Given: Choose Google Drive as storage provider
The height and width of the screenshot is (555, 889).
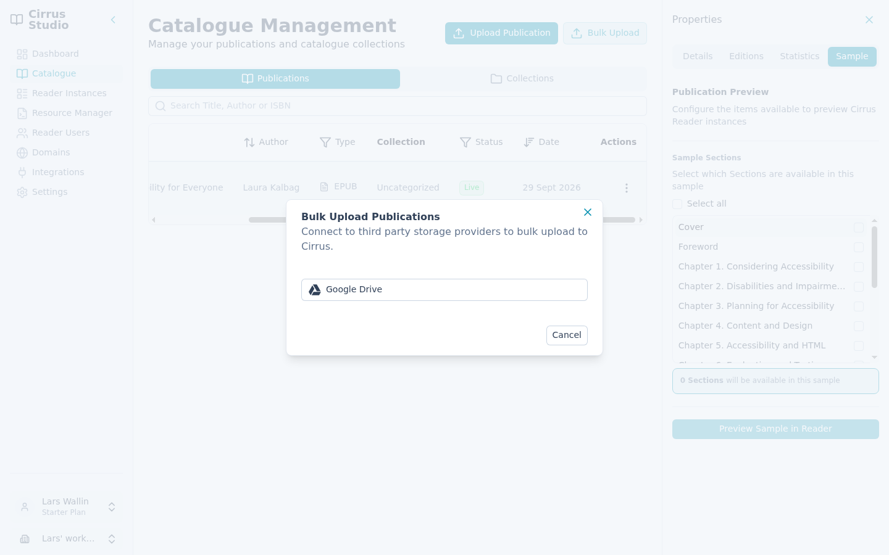Looking at the screenshot, I should point(444,290).
